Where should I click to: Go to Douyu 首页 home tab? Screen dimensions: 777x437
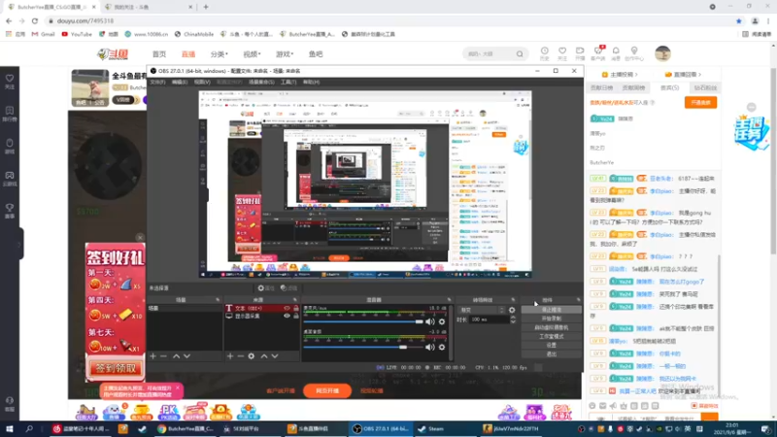pos(159,54)
